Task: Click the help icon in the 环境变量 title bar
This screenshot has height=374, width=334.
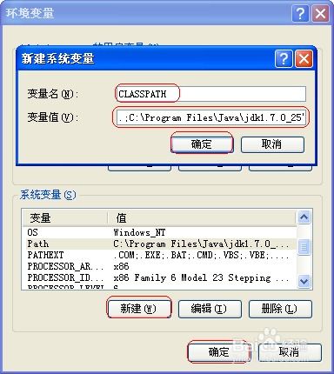Action: 300,13
